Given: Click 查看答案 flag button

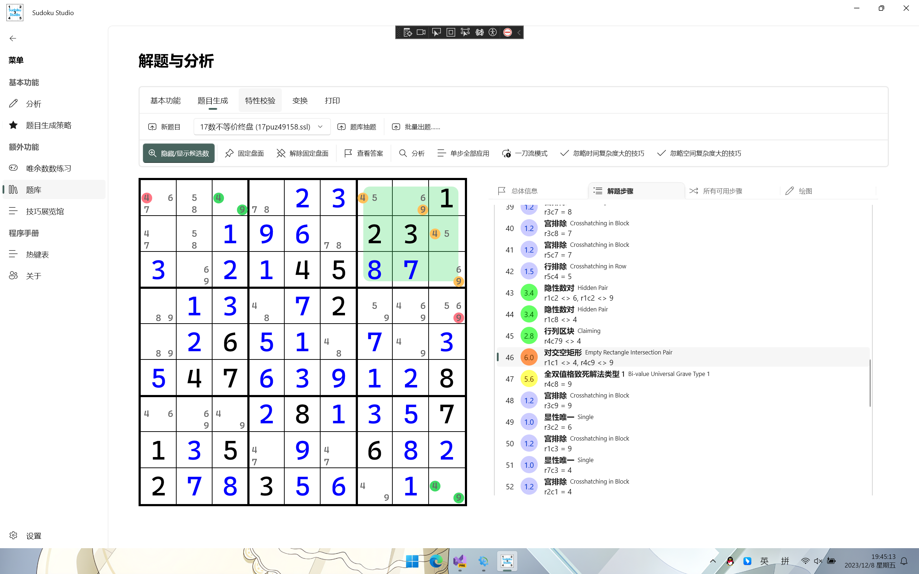Looking at the screenshot, I should point(364,154).
